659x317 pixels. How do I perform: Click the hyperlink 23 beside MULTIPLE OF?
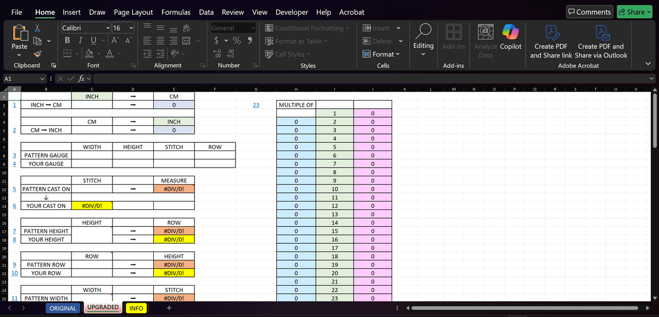coord(256,105)
